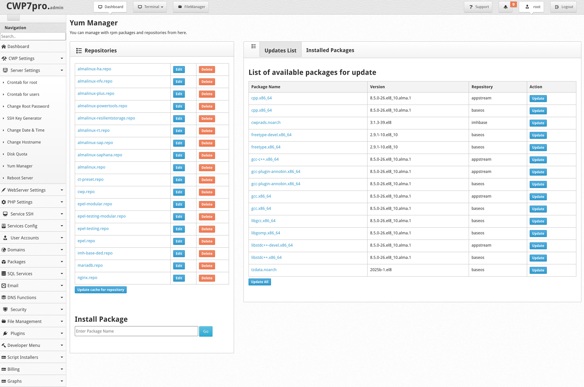Click the list icon beside Updates List tab
The image size is (584, 387).
point(253,46)
